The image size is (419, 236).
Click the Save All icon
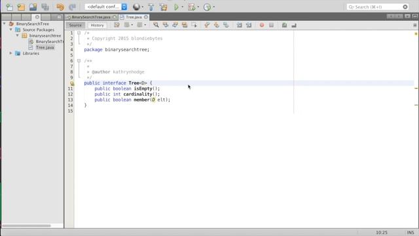coord(45,7)
